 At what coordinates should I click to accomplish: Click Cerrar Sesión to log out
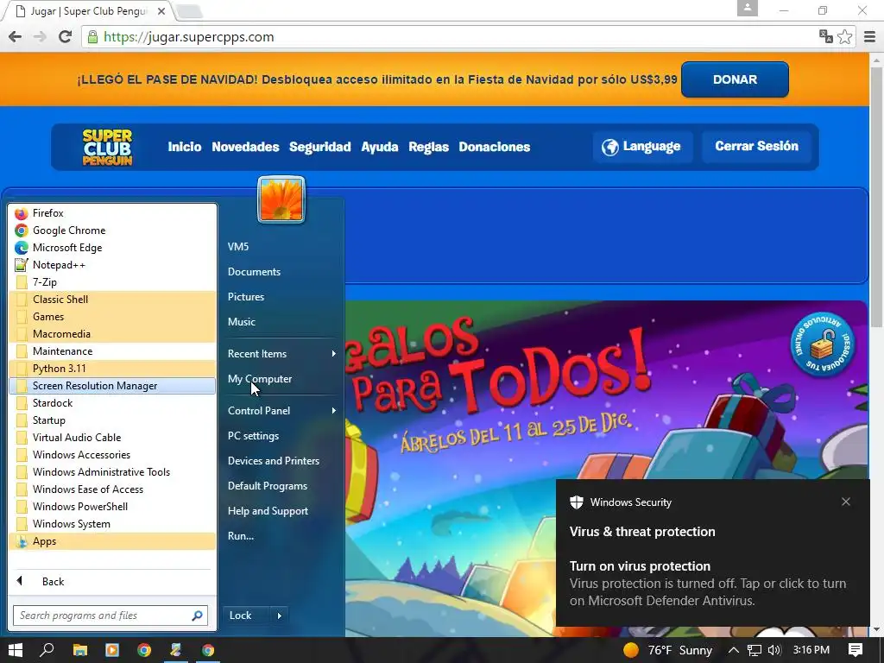coord(756,147)
